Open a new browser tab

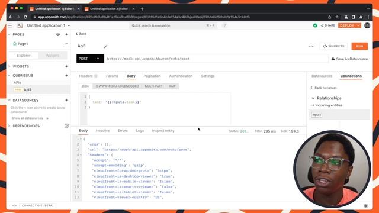[x=142, y=9]
